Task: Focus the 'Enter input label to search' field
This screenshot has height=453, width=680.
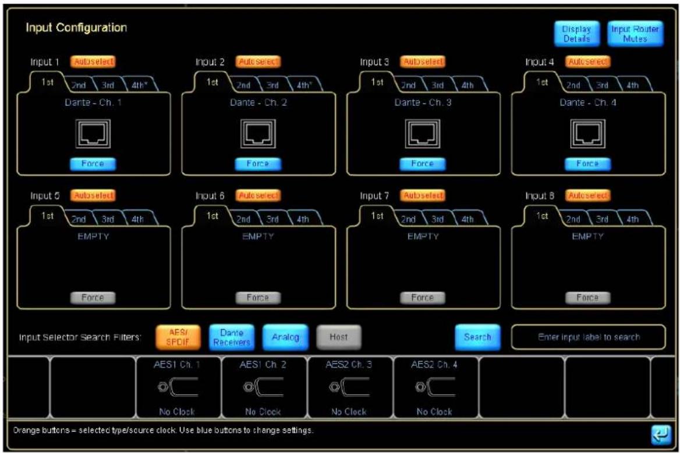Action: coord(589,337)
